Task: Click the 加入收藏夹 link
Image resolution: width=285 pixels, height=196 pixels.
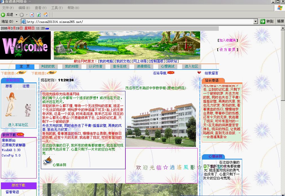Action: (x=228, y=40)
